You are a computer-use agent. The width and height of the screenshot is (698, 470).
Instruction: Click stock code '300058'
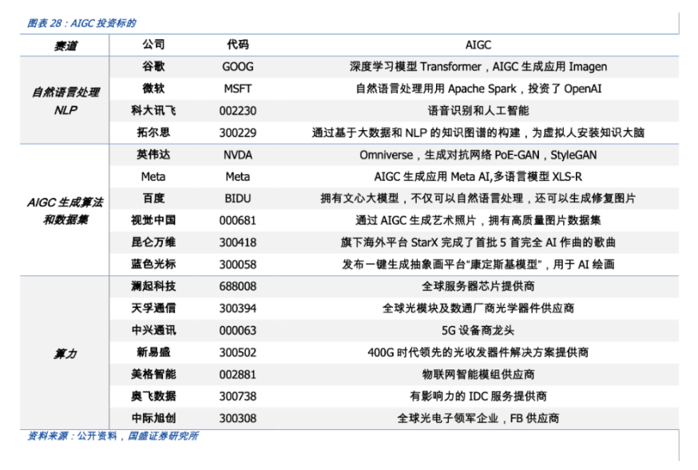tap(238, 265)
